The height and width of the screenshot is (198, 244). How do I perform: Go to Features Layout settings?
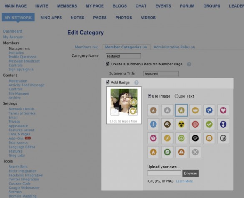tap(21, 130)
